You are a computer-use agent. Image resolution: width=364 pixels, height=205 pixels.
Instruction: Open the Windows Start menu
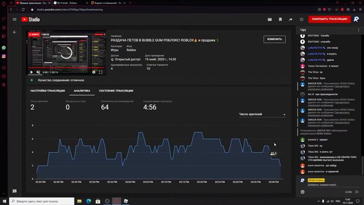pos(5,201)
